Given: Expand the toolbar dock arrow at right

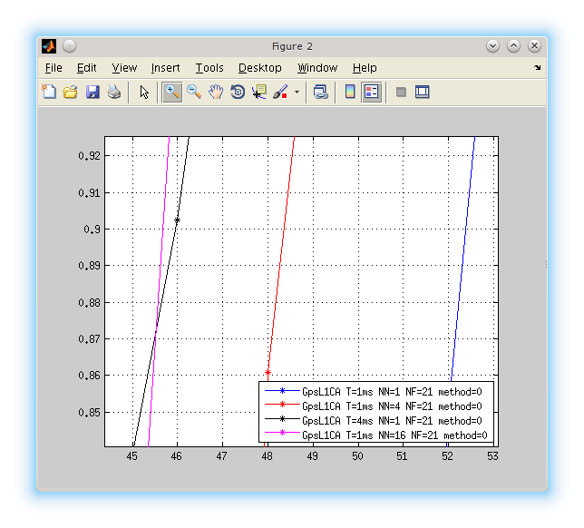Looking at the screenshot, I should [x=537, y=68].
